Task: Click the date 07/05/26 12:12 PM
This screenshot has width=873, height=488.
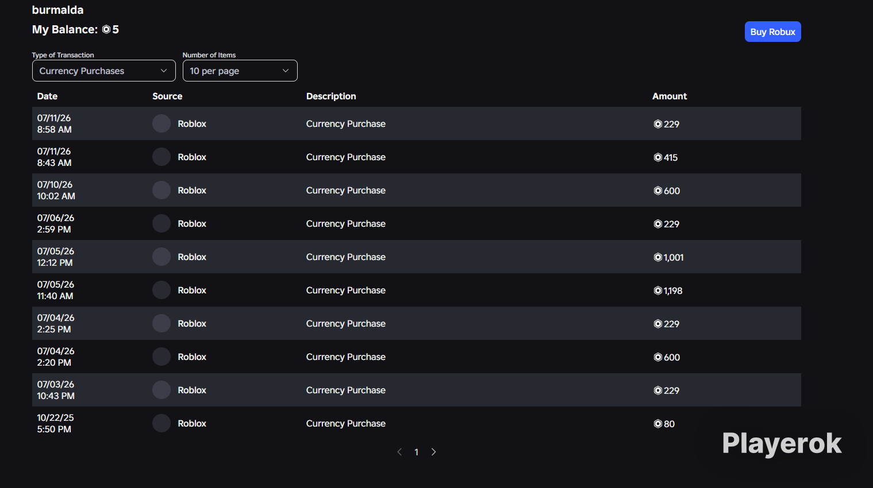Action: [x=56, y=257]
